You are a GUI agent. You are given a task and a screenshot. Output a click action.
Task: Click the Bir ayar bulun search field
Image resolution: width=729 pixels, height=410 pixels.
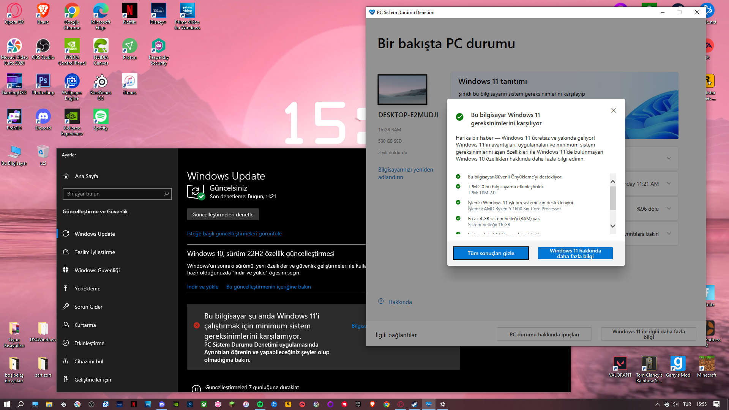(114, 194)
